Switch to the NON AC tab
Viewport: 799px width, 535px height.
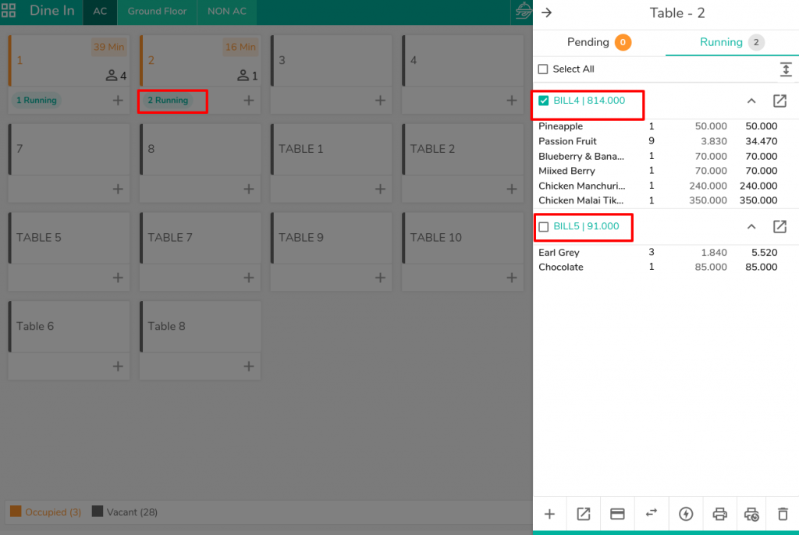click(227, 11)
